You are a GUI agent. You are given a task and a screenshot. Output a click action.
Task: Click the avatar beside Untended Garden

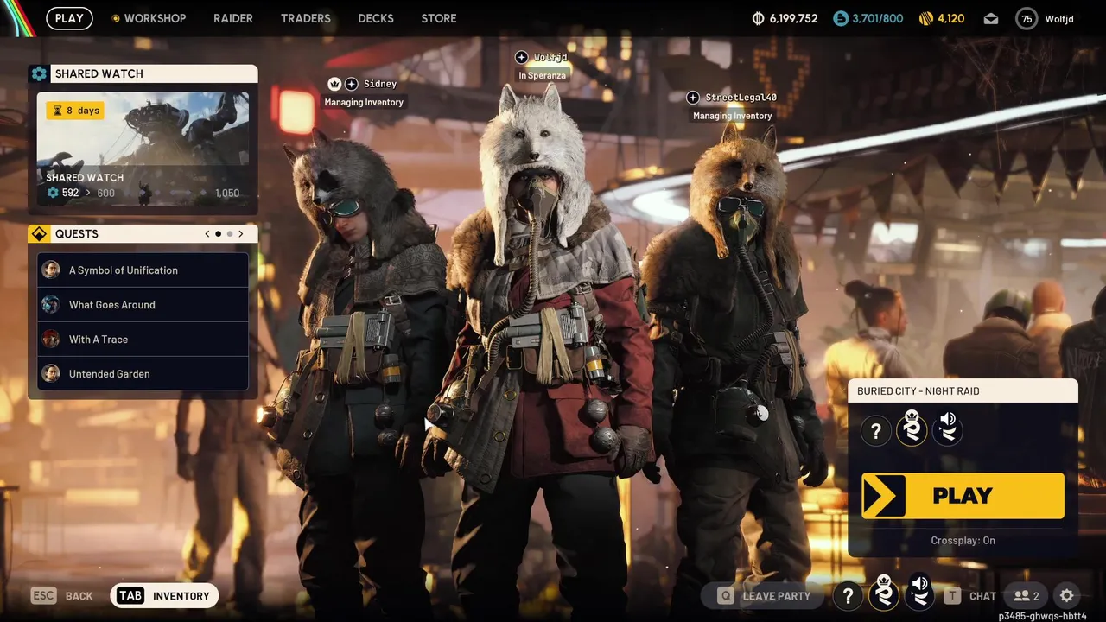(51, 373)
